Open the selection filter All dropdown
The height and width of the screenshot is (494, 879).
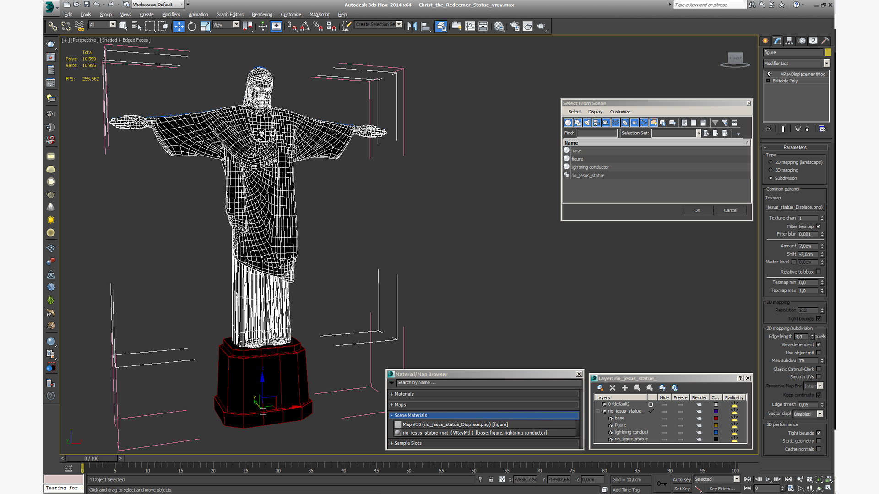coord(102,25)
